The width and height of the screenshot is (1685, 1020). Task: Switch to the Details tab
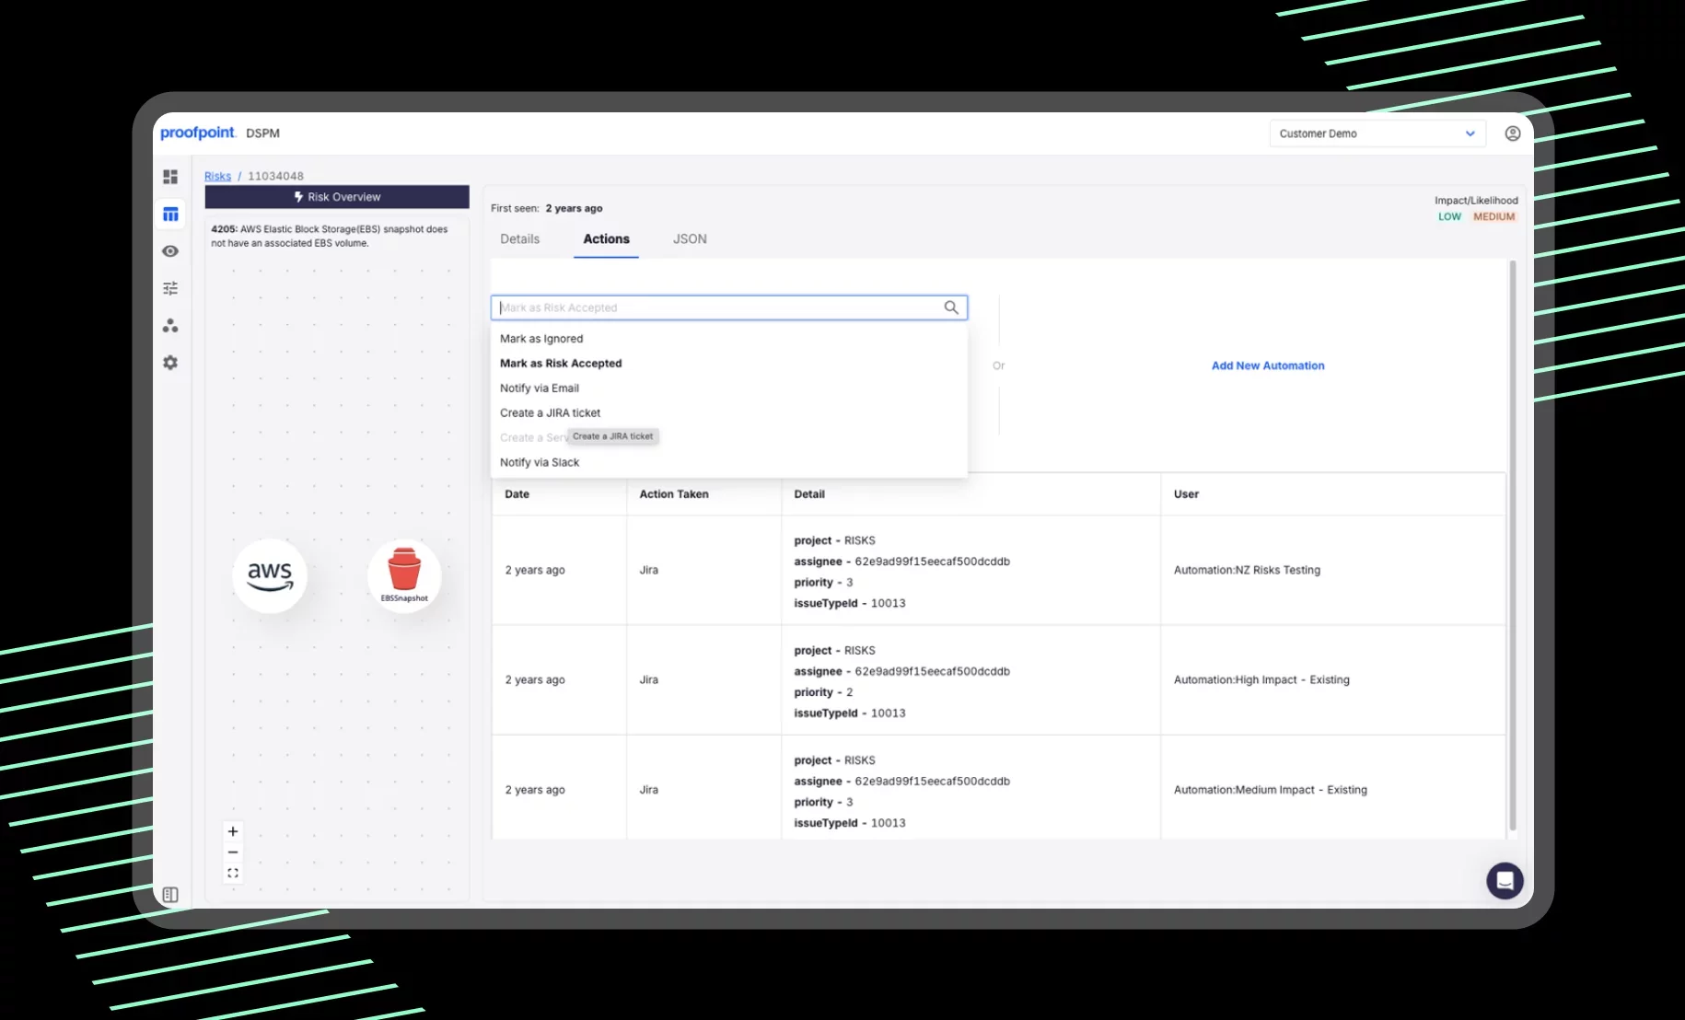519,239
